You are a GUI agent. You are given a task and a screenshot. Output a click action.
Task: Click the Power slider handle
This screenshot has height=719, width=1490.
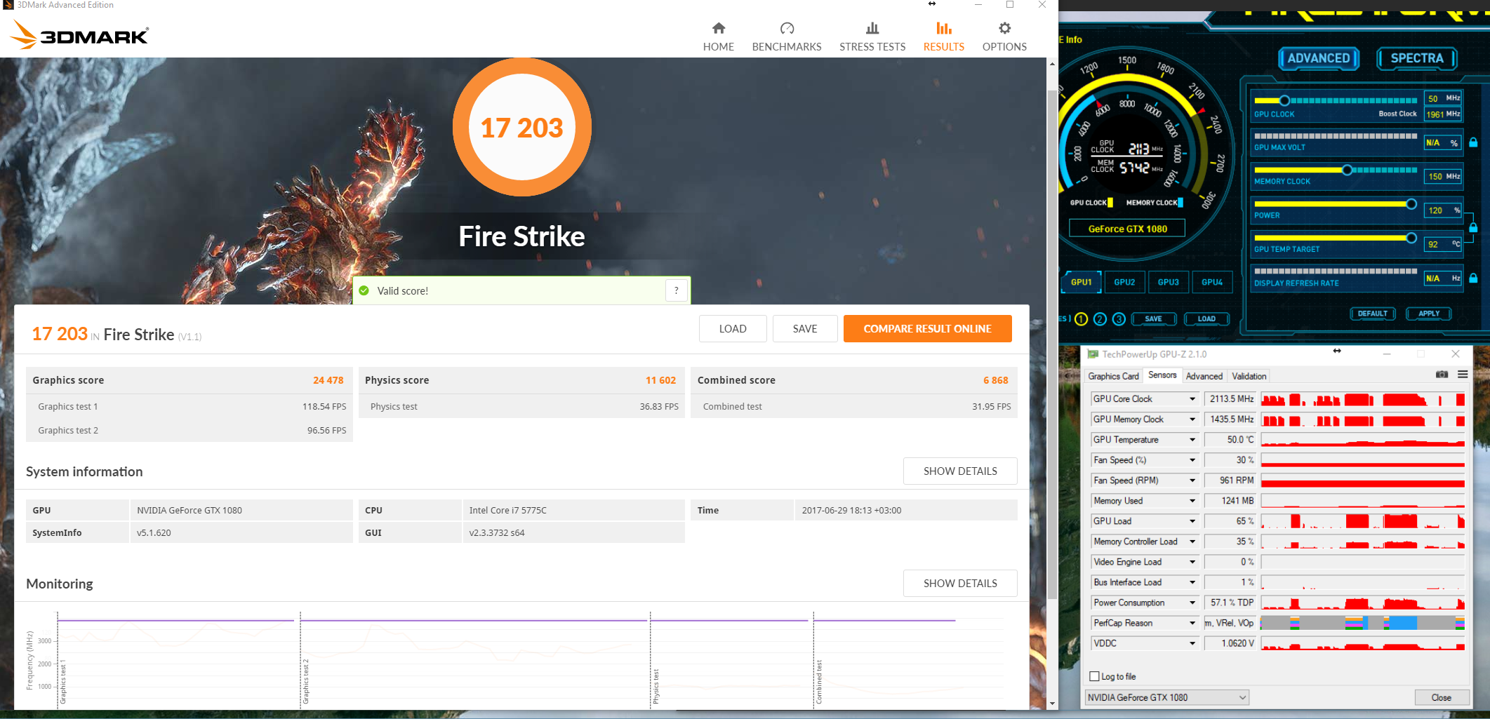[1411, 203]
